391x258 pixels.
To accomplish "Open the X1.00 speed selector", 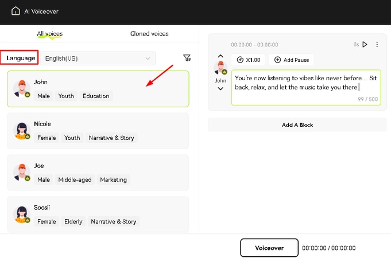I will 248,60.
